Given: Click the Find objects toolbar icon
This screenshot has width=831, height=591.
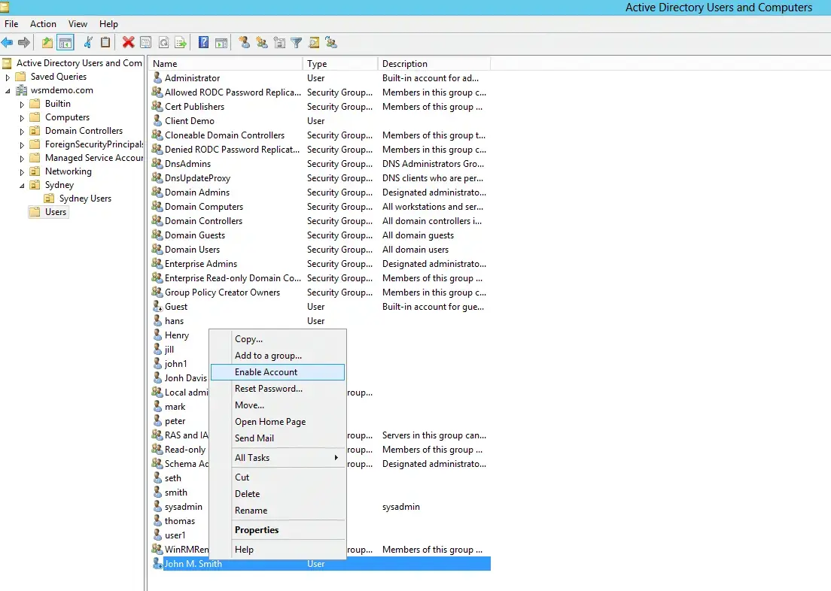Looking at the screenshot, I should coord(315,43).
